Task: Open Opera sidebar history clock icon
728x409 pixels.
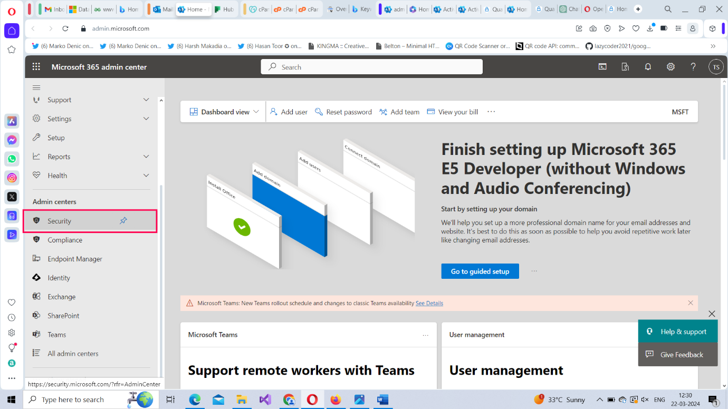Action: coord(12,317)
